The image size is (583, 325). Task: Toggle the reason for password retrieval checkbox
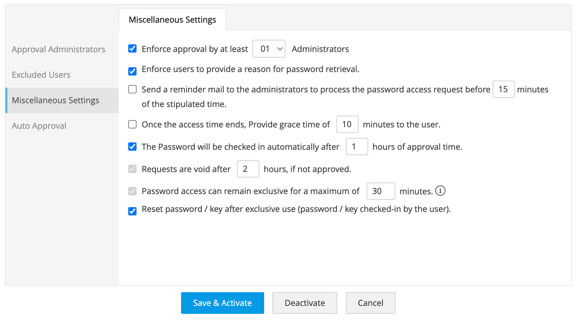pos(132,71)
